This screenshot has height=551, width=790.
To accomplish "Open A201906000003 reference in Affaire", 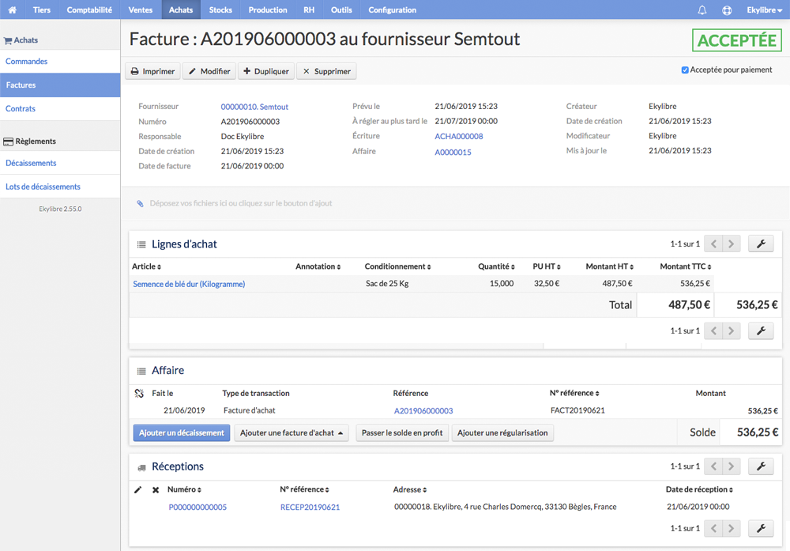I will [x=423, y=411].
